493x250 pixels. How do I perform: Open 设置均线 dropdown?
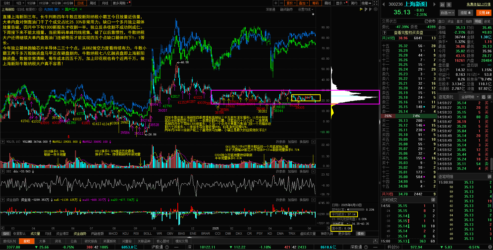click(305, 9)
